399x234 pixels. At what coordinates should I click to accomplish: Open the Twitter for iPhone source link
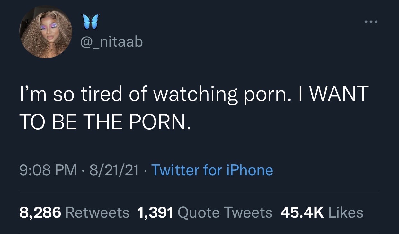(x=212, y=170)
